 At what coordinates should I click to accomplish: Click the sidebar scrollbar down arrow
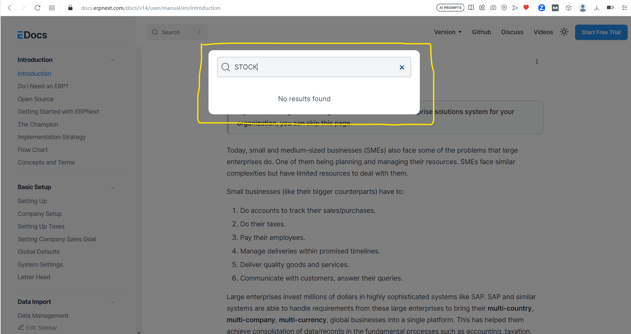(139, 332)
